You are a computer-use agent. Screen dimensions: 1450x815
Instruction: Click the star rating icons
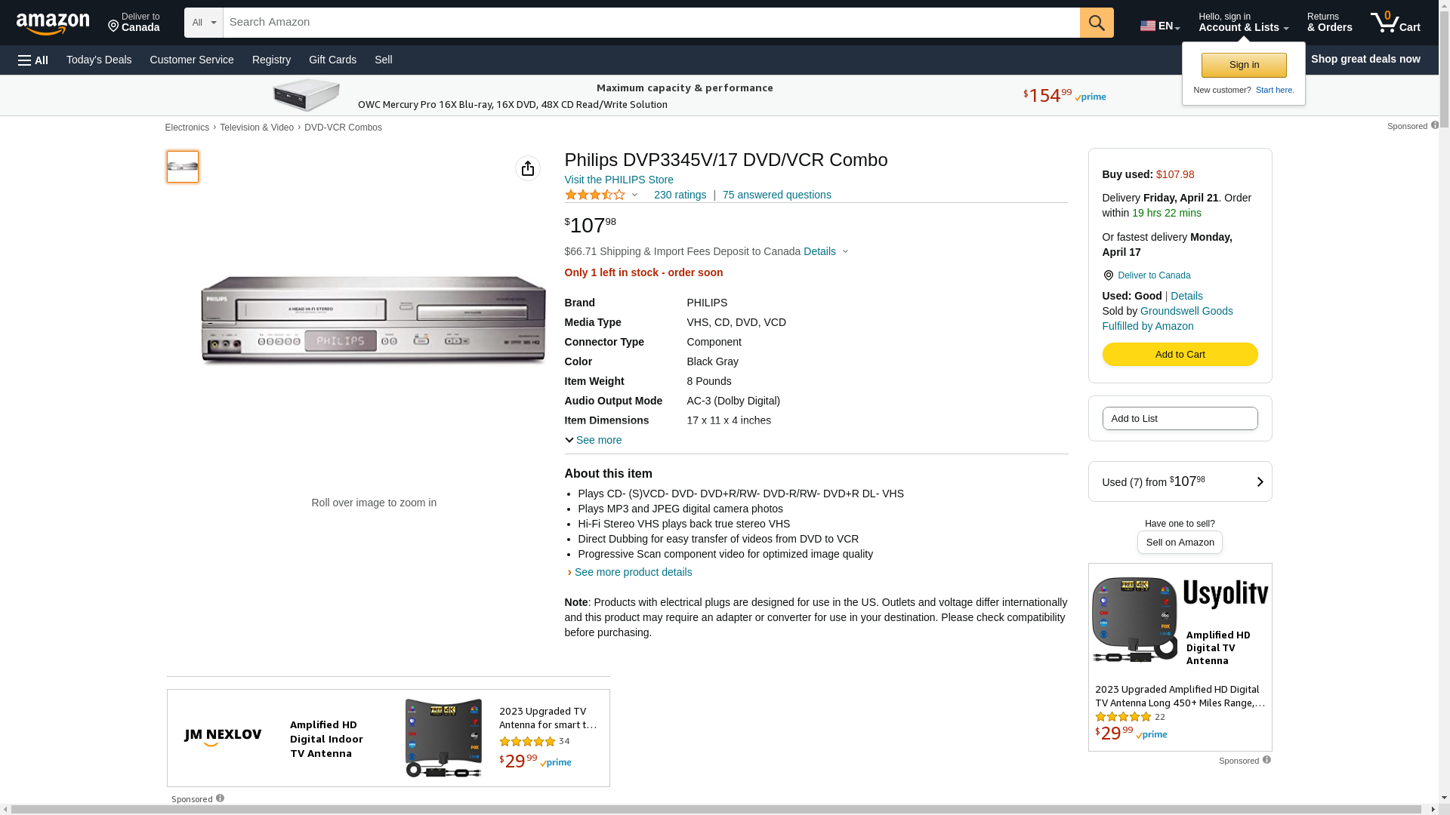(x=595, y=195)
